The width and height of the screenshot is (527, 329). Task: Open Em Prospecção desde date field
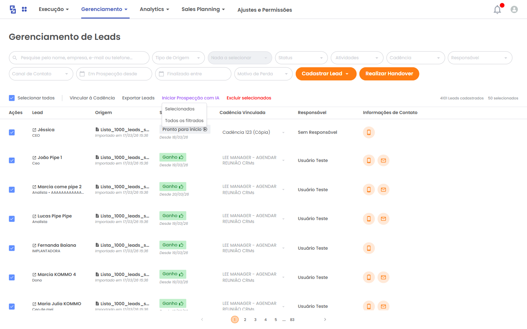point(114,74)
